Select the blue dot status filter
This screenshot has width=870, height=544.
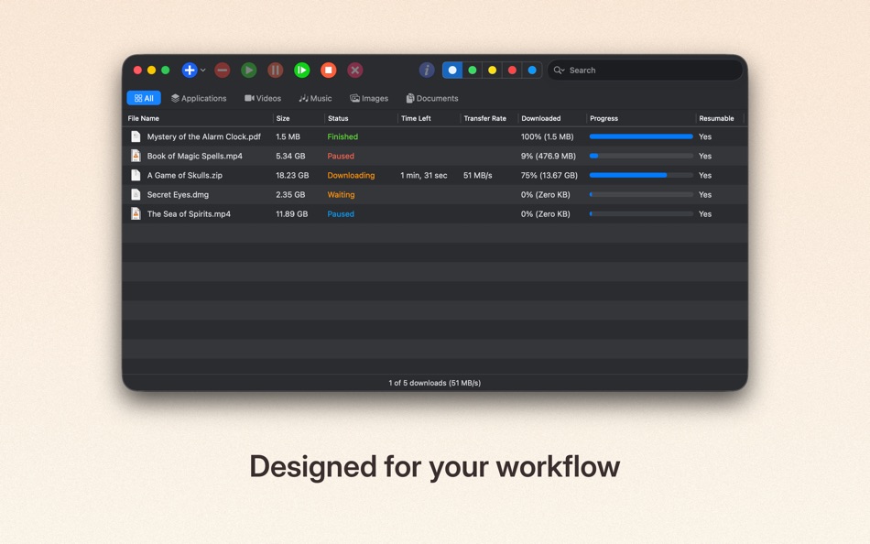coord(532,70)
